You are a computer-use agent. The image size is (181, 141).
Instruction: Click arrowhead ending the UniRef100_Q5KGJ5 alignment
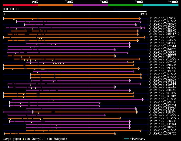[x=133, y=65]
